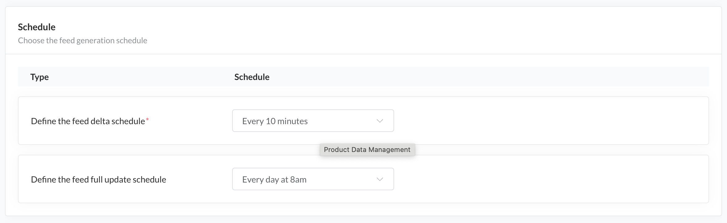727x223 pixels.
Task: Click the chevron arrow beside Every 10 minutes
Action: 380,121
